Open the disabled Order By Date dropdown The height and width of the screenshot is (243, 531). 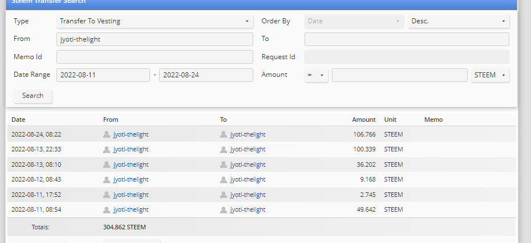tap(354, 21)
